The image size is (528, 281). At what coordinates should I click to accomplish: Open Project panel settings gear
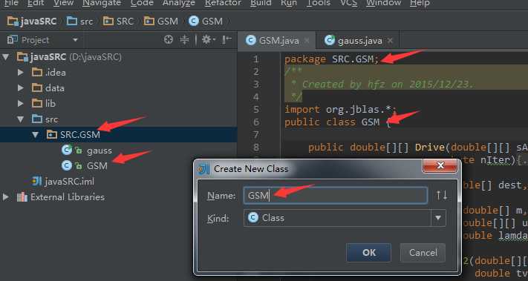click(209, 40)
